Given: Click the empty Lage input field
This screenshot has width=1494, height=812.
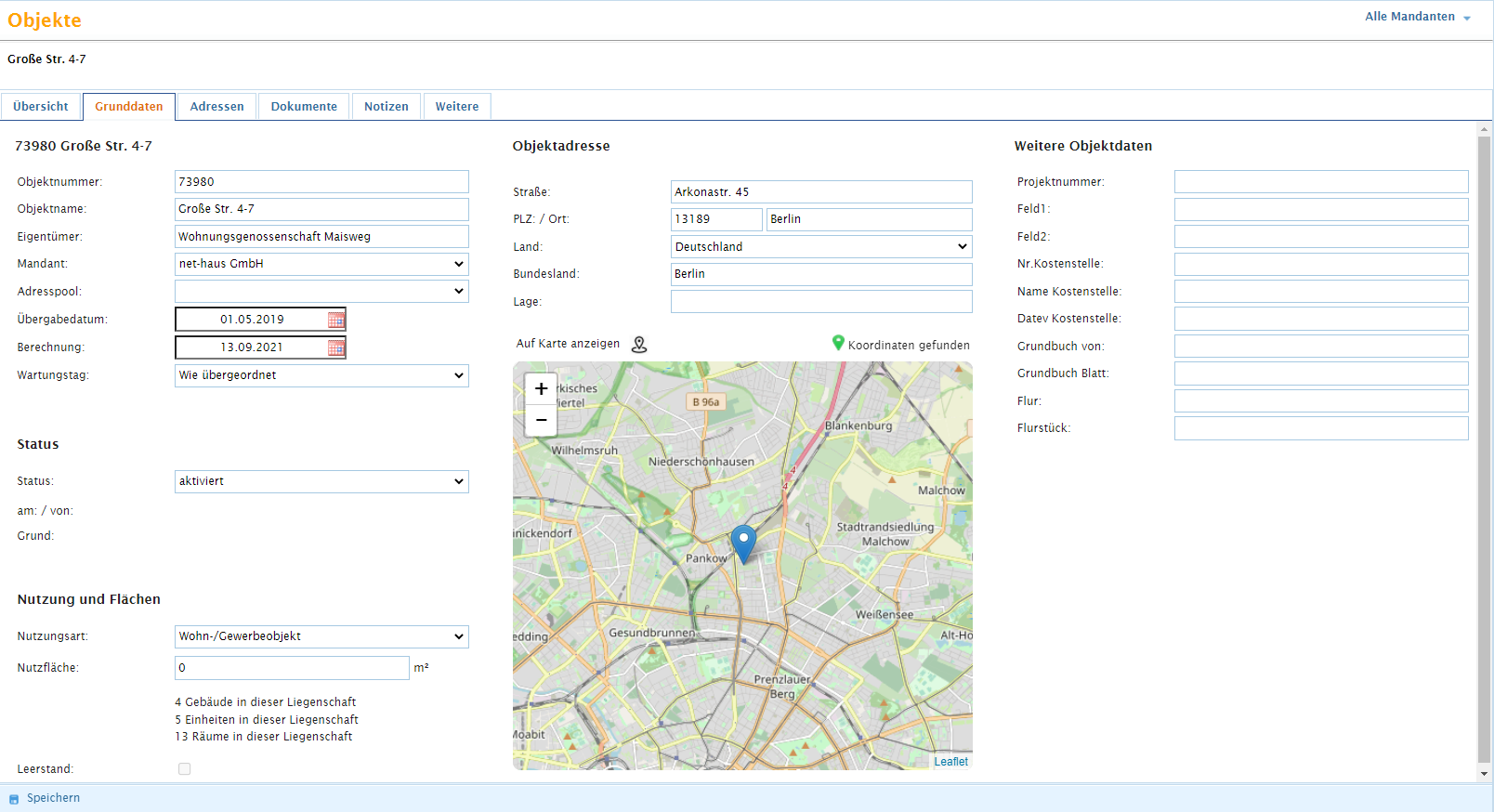Looking at the screenshot, I should 821,302.
